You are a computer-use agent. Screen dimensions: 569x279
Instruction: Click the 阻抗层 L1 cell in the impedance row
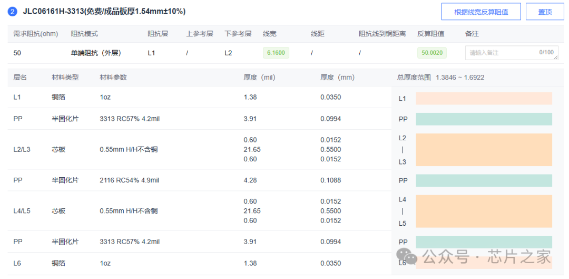pyautogui.click(x=151, y=53)
